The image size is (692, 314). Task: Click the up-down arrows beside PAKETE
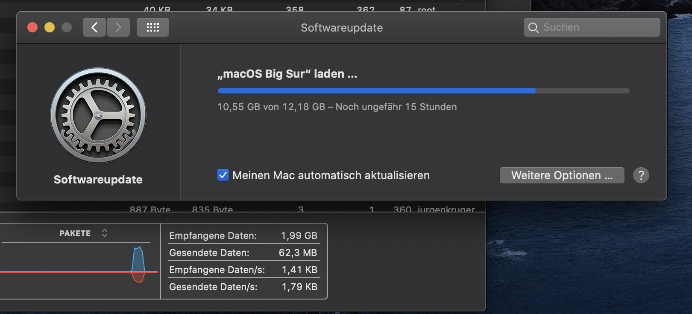(x=105, y=233)
